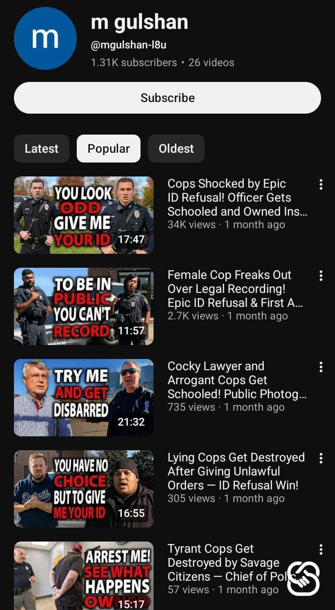
Task: Open three-dot menu for Cops Shocked video
Action: click(321, 184)
